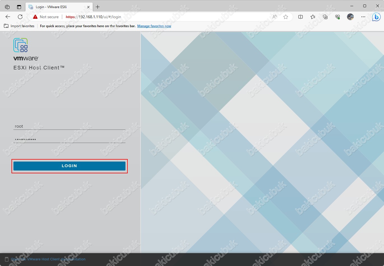
Task: Open a new tab with plus button
Action: (x=98, y=7)
